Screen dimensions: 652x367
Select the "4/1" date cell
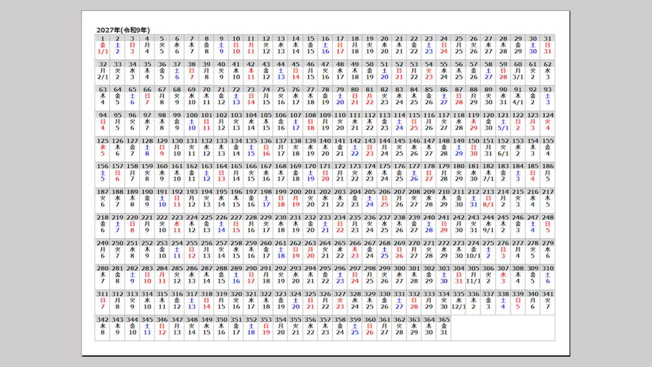point(518,102)
